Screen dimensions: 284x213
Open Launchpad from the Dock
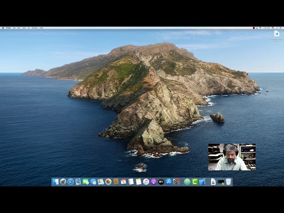63,181
